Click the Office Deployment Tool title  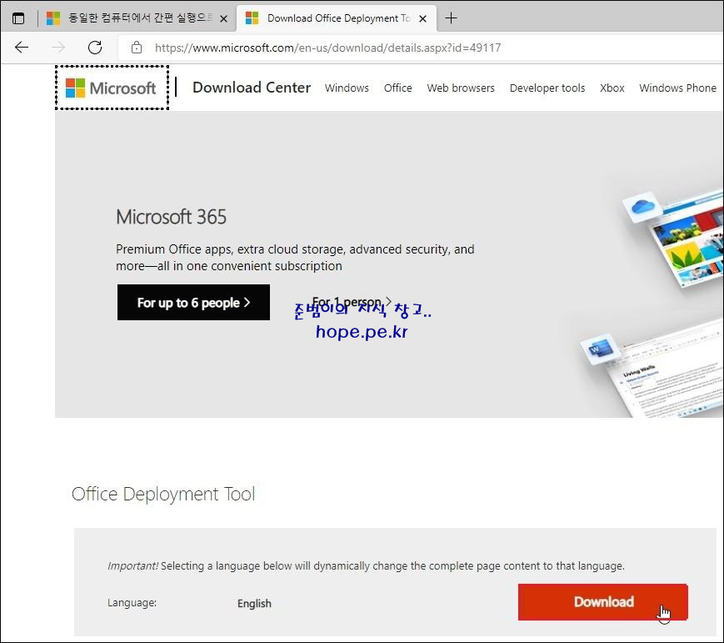163,495
